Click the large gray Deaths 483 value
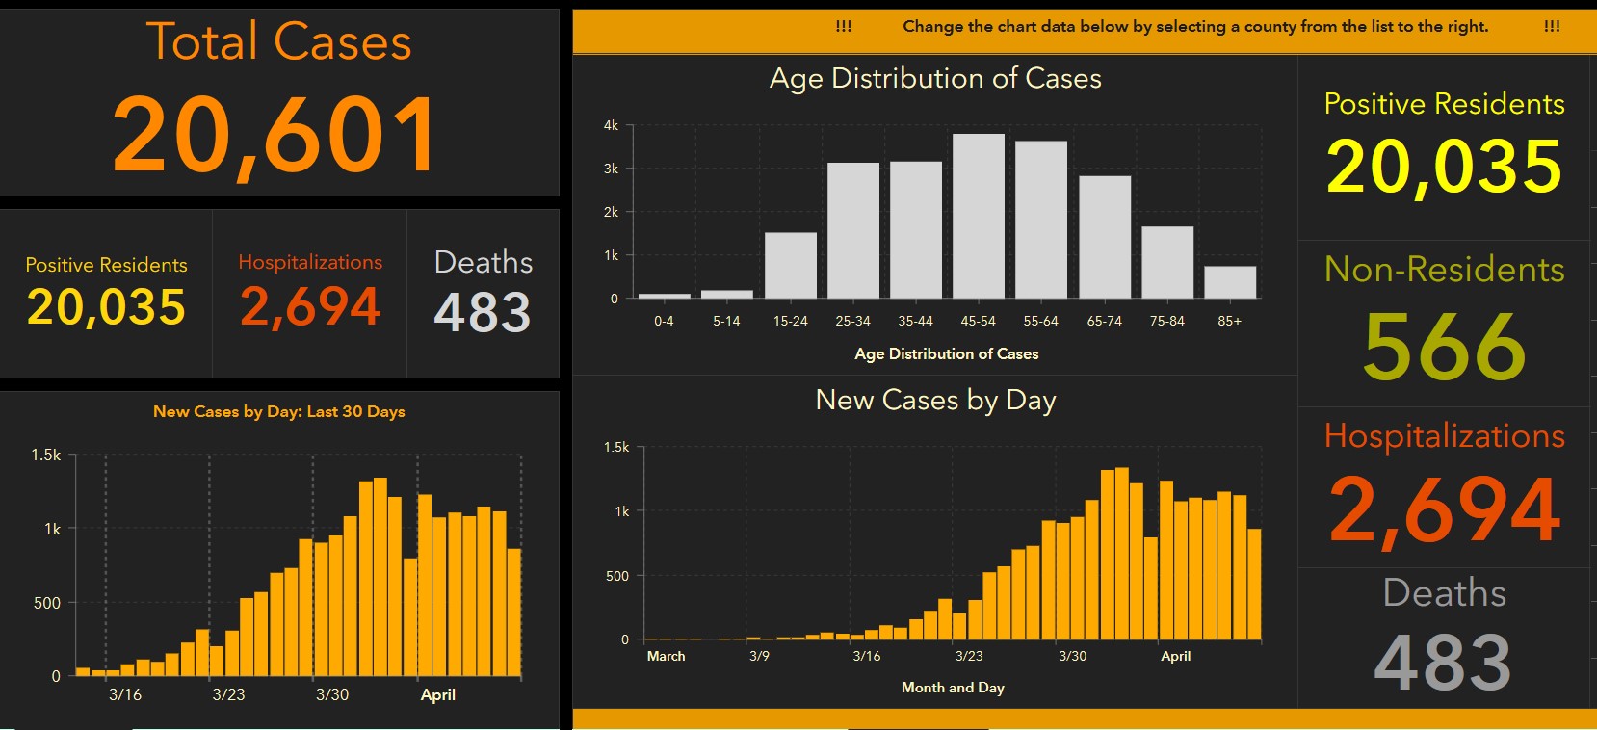This screenshot has height=730, width=1597. (x=1443, y=663)
